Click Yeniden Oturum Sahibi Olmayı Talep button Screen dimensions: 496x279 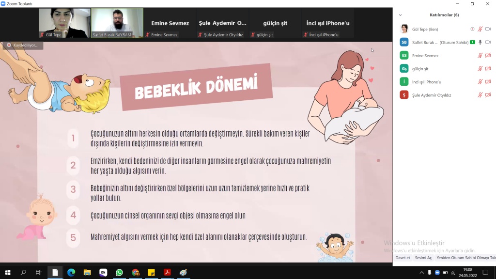pos(465,258)
